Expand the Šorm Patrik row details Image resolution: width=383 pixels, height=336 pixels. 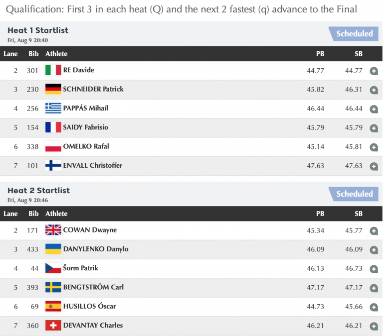[374, 269]
